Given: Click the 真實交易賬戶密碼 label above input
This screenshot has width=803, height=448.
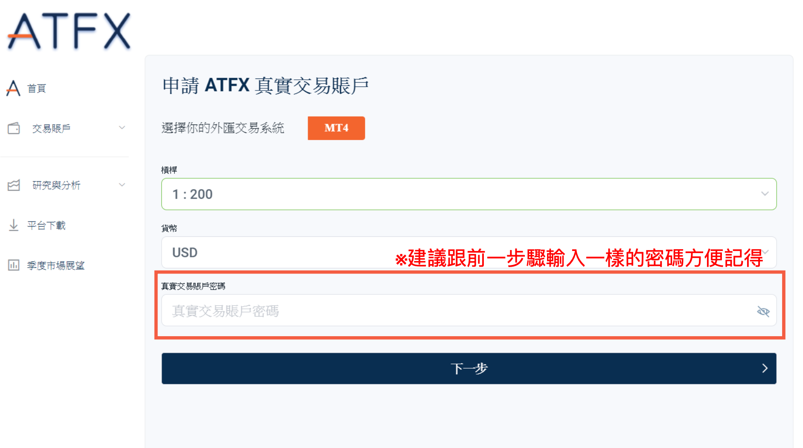Looking at the screenshot, I should click(x=193, y=286).
